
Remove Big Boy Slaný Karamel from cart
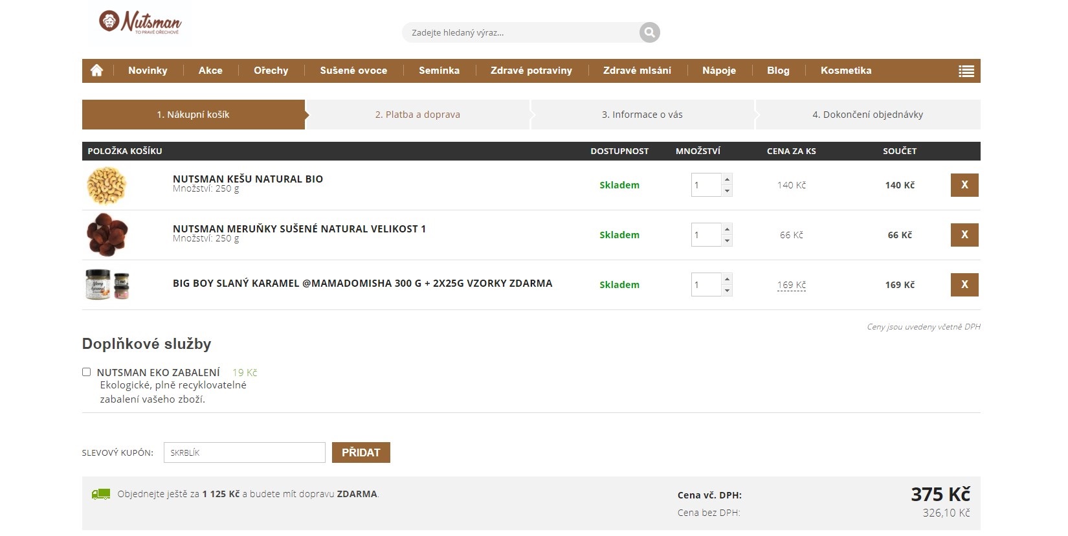[x=964, y=285]
